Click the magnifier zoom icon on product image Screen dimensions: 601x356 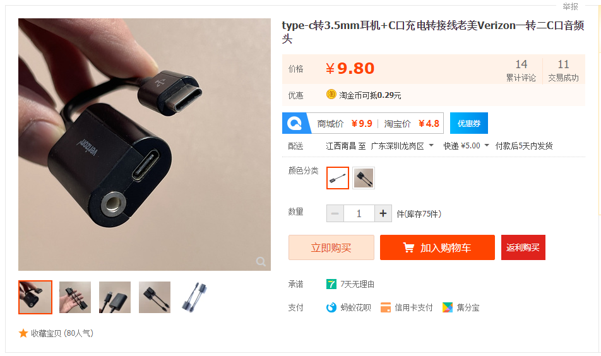click(261, 262)
